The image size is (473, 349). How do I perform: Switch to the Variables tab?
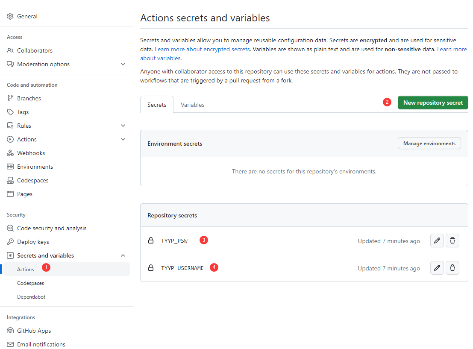click(192, 104)
